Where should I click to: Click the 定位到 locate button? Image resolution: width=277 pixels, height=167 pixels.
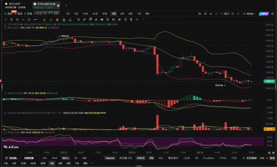coord(12,158)
